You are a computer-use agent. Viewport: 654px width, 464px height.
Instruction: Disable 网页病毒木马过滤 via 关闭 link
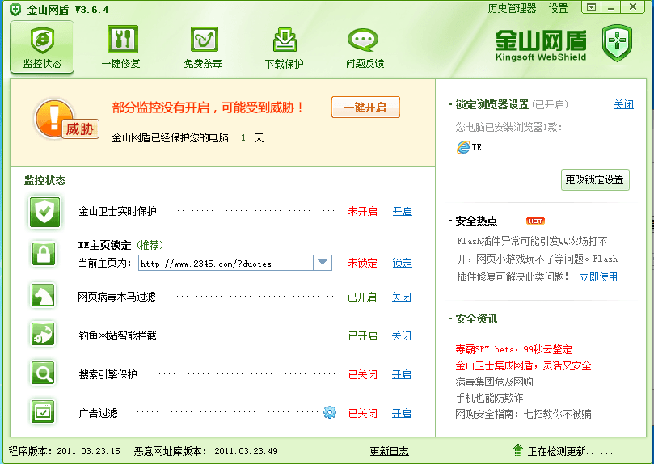(402, 297)
